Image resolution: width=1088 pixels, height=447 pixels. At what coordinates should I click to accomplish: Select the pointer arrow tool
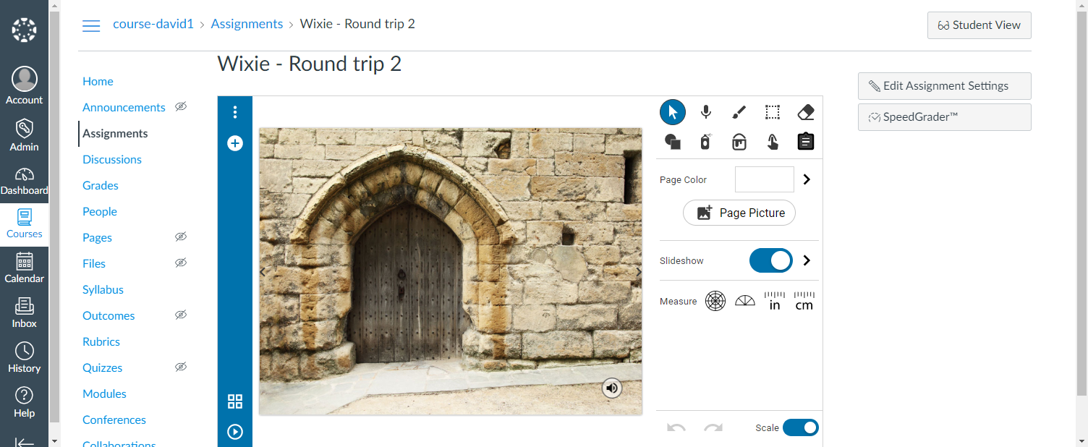[x=673, y=112]
